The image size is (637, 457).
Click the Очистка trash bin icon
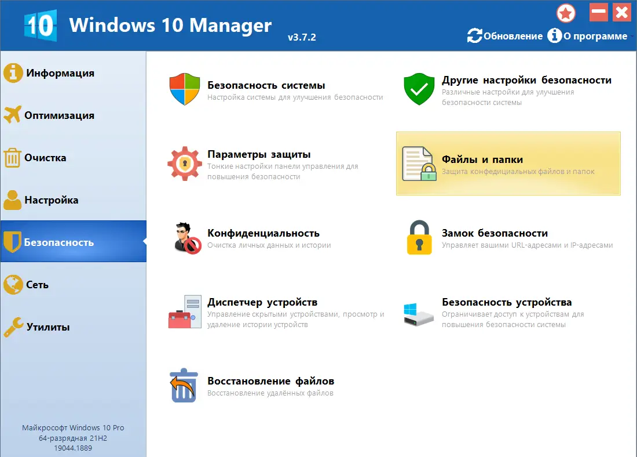click(12, 158)
